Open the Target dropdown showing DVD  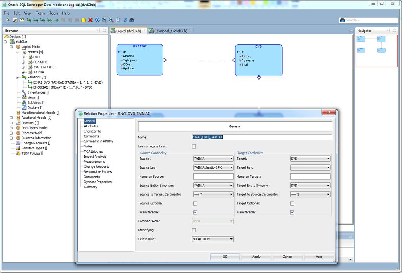310,158
